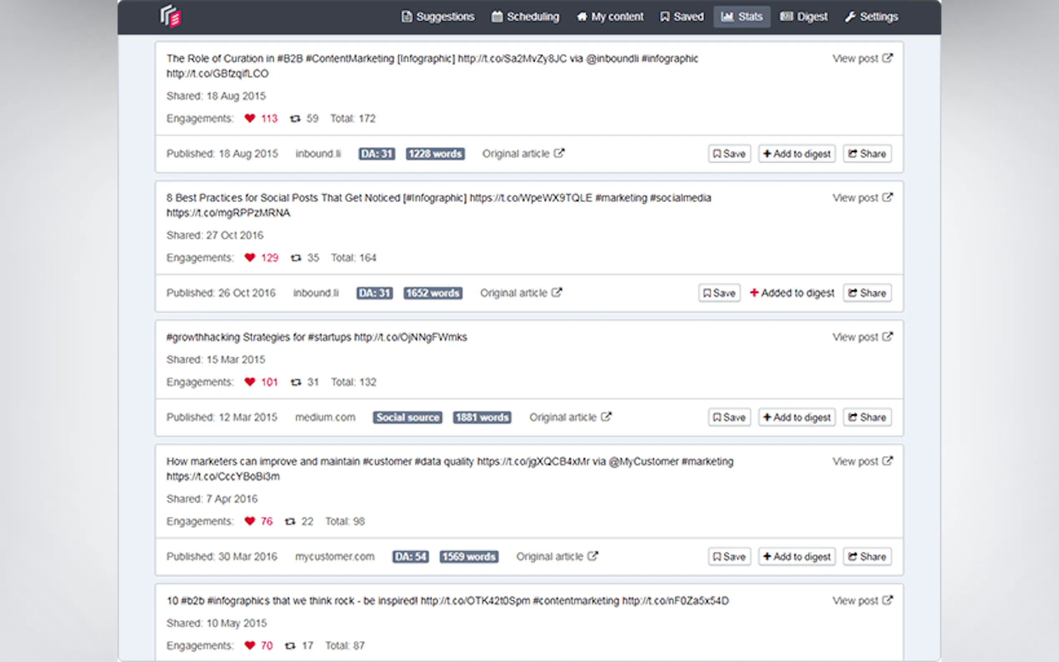1059x662 pixels.
Task: Share the mycustomer.com article
Action: click(x=867, y=557)
